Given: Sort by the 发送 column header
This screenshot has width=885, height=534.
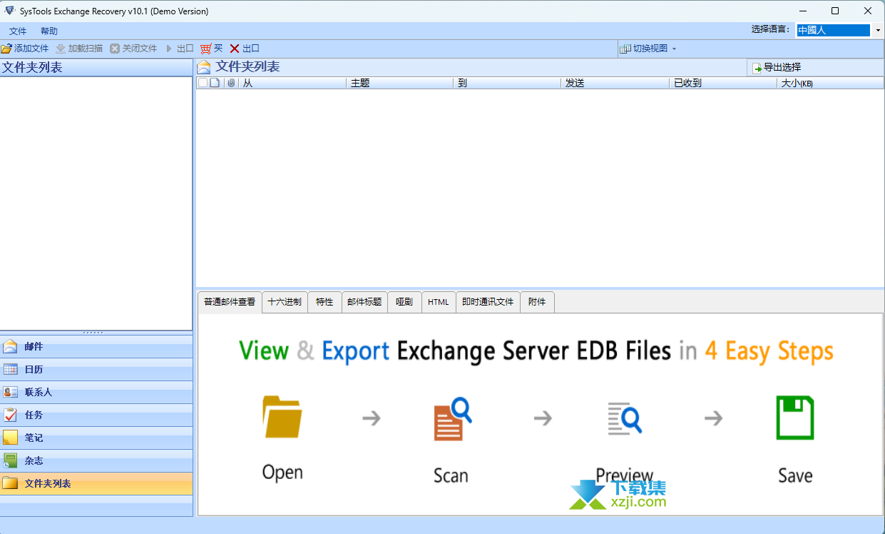Looking at the screenshot, I should pyautogui.click(x=615, y=83).
